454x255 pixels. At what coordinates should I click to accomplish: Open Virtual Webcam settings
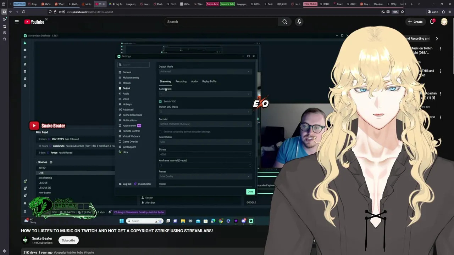click(x=131, y=136)
